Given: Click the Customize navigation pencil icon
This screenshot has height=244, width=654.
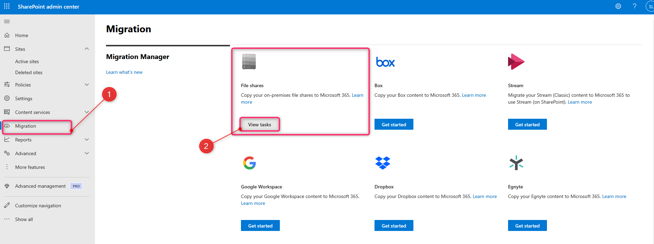Looking at the screenshot, I should [7, 205].
